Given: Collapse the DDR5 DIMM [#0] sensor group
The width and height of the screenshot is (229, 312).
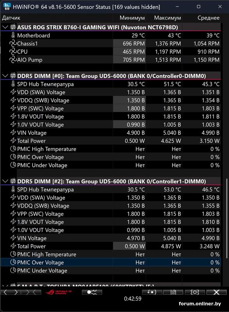Looking at the screenshot, I should (5, 76).
